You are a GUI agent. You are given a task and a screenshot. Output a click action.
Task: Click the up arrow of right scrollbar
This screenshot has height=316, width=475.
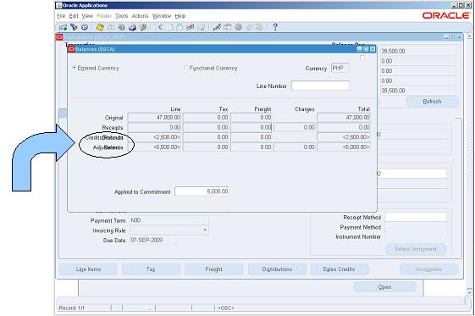470,36
